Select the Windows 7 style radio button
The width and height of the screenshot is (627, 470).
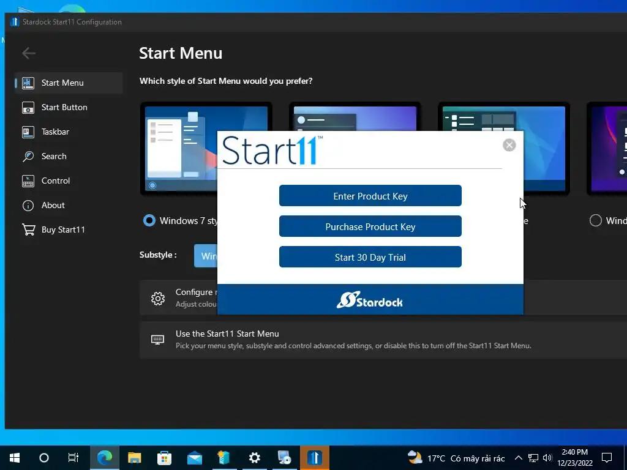coord(149,220)
